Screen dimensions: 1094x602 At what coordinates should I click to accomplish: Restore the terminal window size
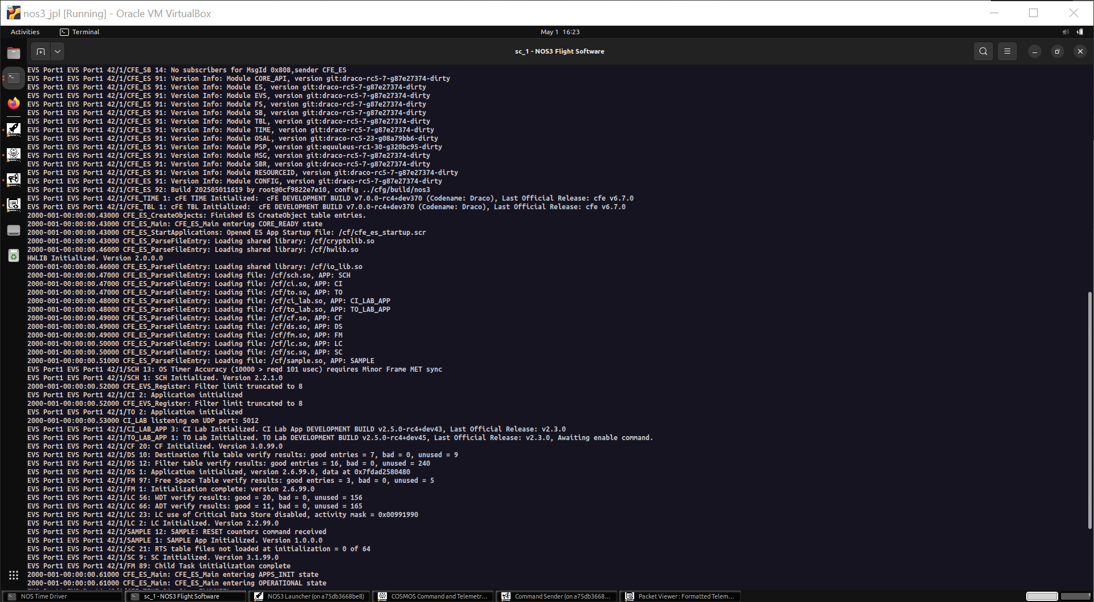click(x=1057, y=51)
